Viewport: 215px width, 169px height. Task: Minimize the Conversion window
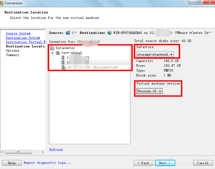click(x=193, y=2)
